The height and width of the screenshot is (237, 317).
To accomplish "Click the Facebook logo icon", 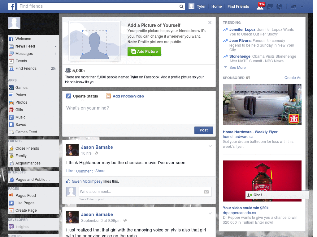I will [11, 6].
